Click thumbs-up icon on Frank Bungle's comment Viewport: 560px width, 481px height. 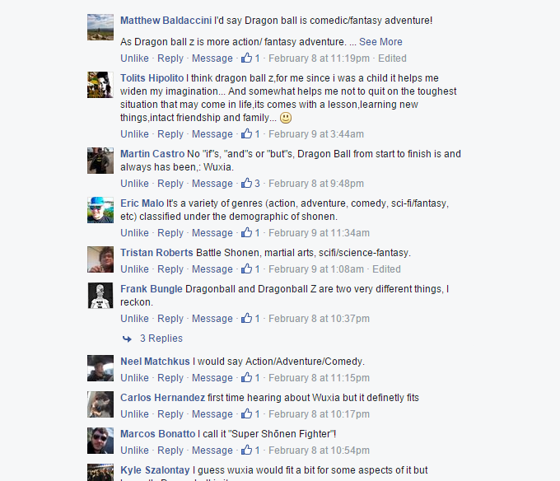click(x=246, y=318)
